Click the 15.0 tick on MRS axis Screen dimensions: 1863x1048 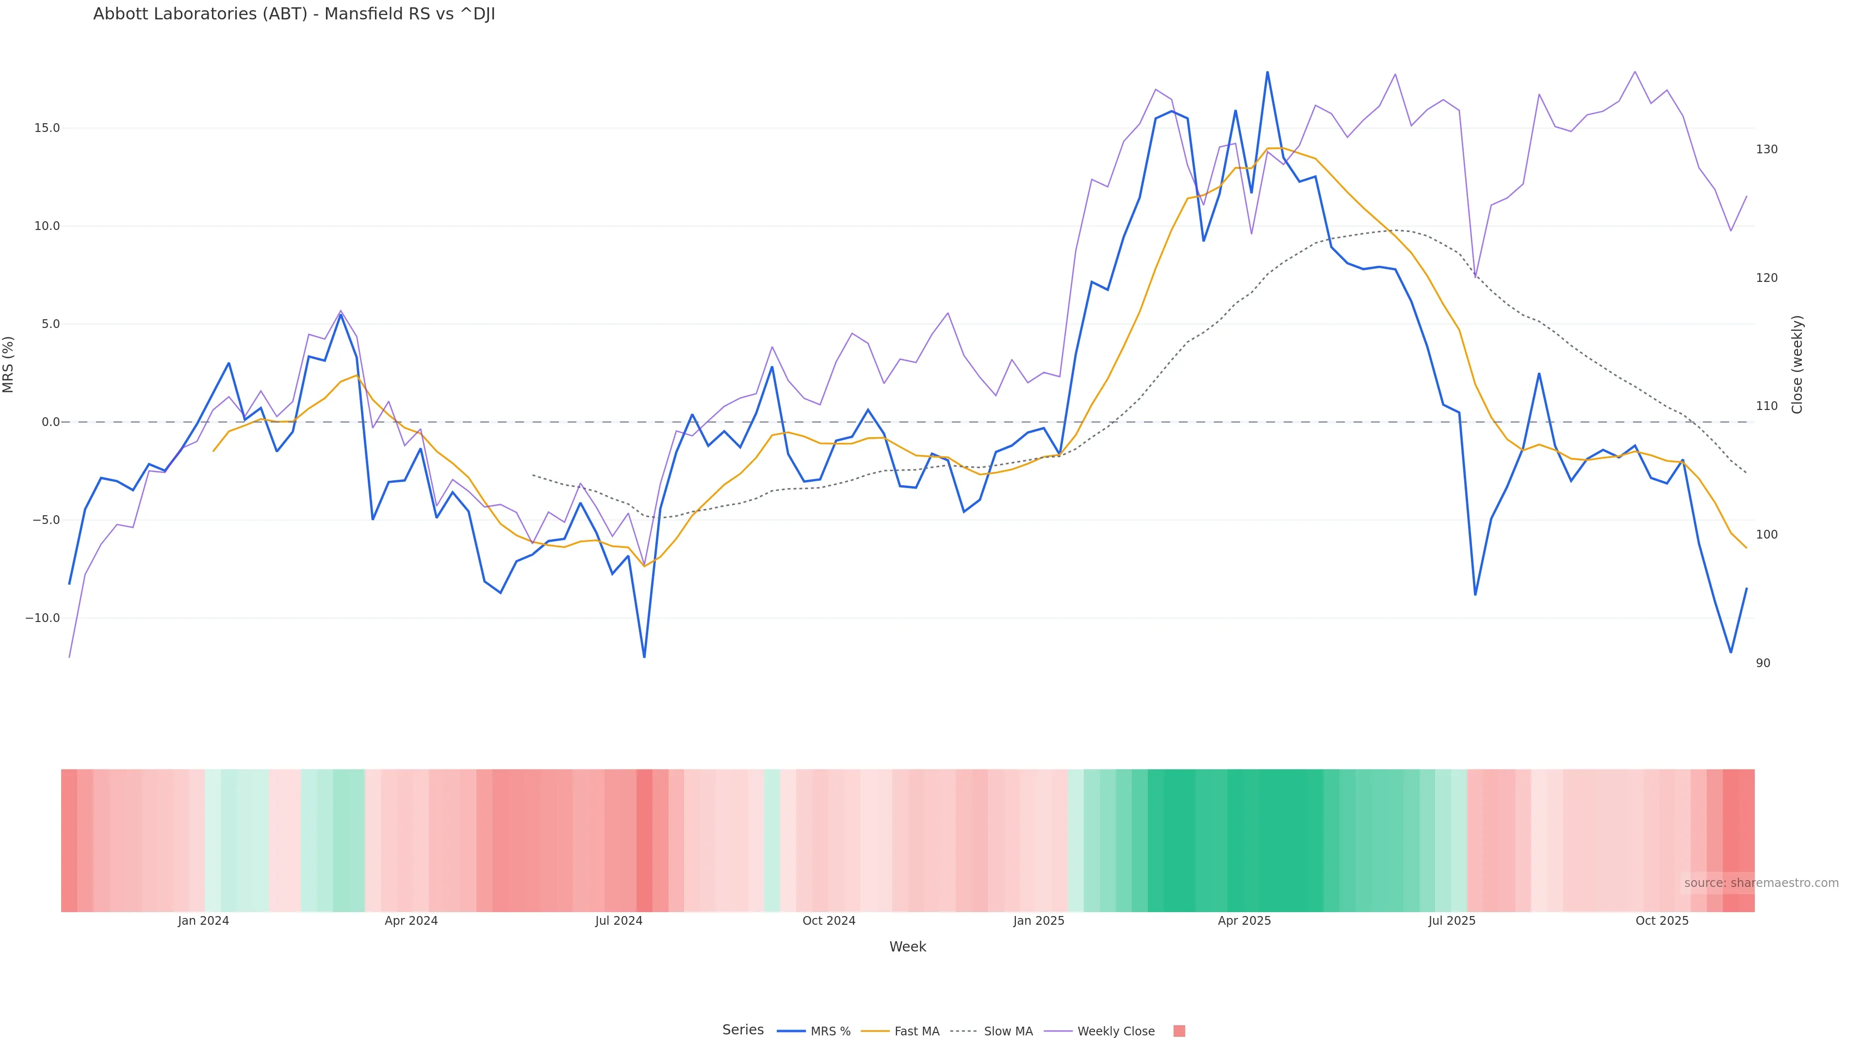click(47, 128)
